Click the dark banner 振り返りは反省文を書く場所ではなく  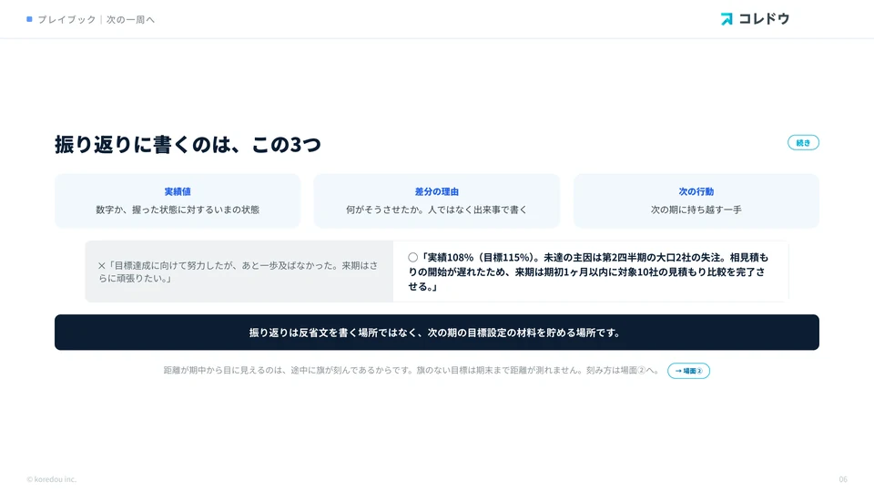click(x=437, y=333)
